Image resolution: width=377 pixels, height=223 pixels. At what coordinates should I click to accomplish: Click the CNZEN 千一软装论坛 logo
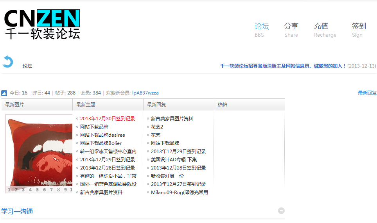pos(42,25)
